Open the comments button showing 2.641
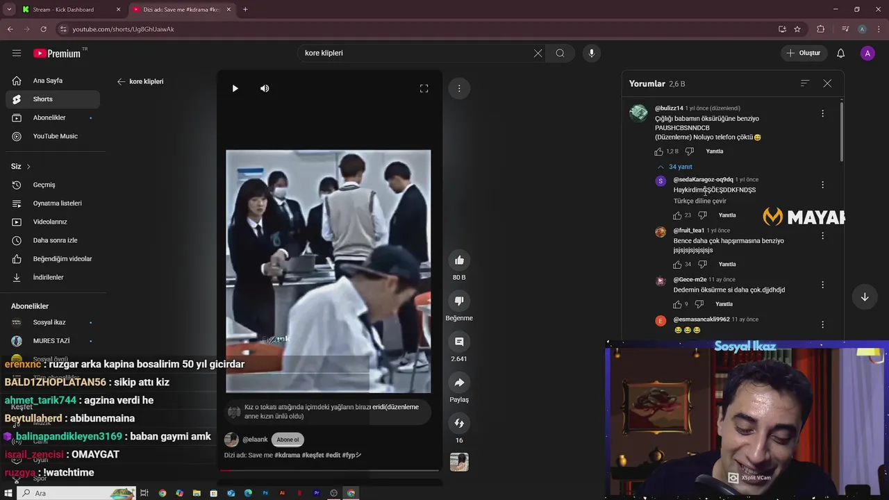The height and width of the screenshot is (500, 889). (x=459, y=342)
